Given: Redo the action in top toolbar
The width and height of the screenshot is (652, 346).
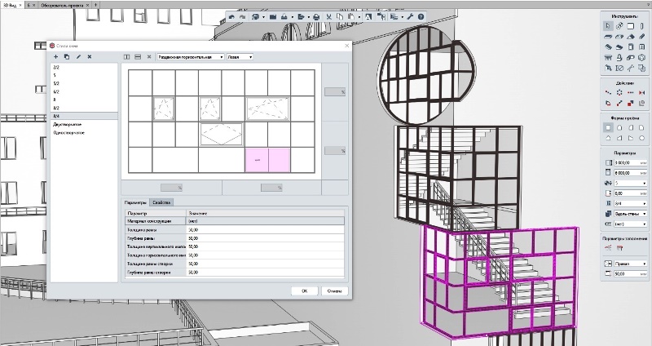Looking at the screenshot, I should 242,17.
